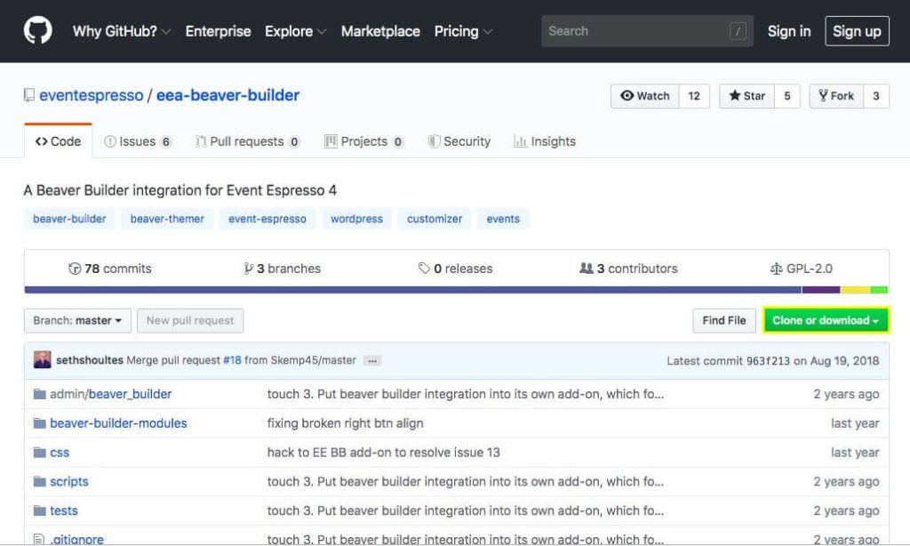Click the releases tag icon
The image size is (910, 546).
click(424, 269)
